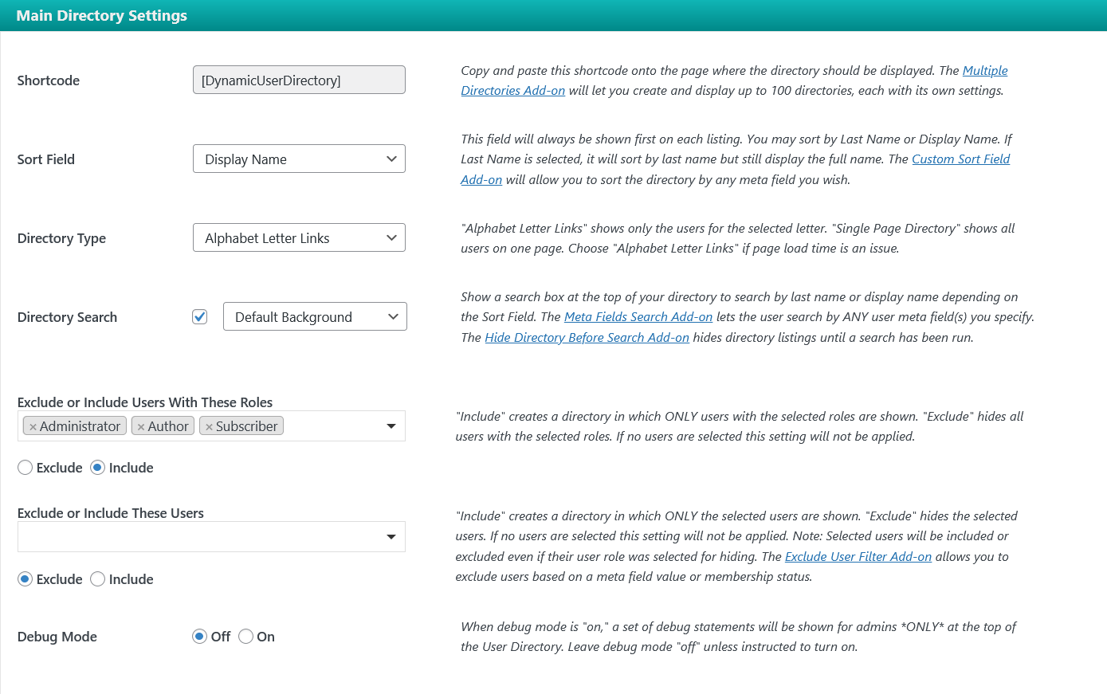Open Hide Directory Before Search Add-on link

point(587,338)
